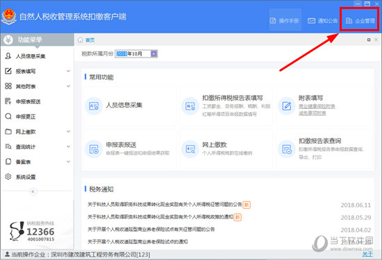Open 企业管理 in the header
The width and height of the screenshot is (382, 260).
point(360,21)
